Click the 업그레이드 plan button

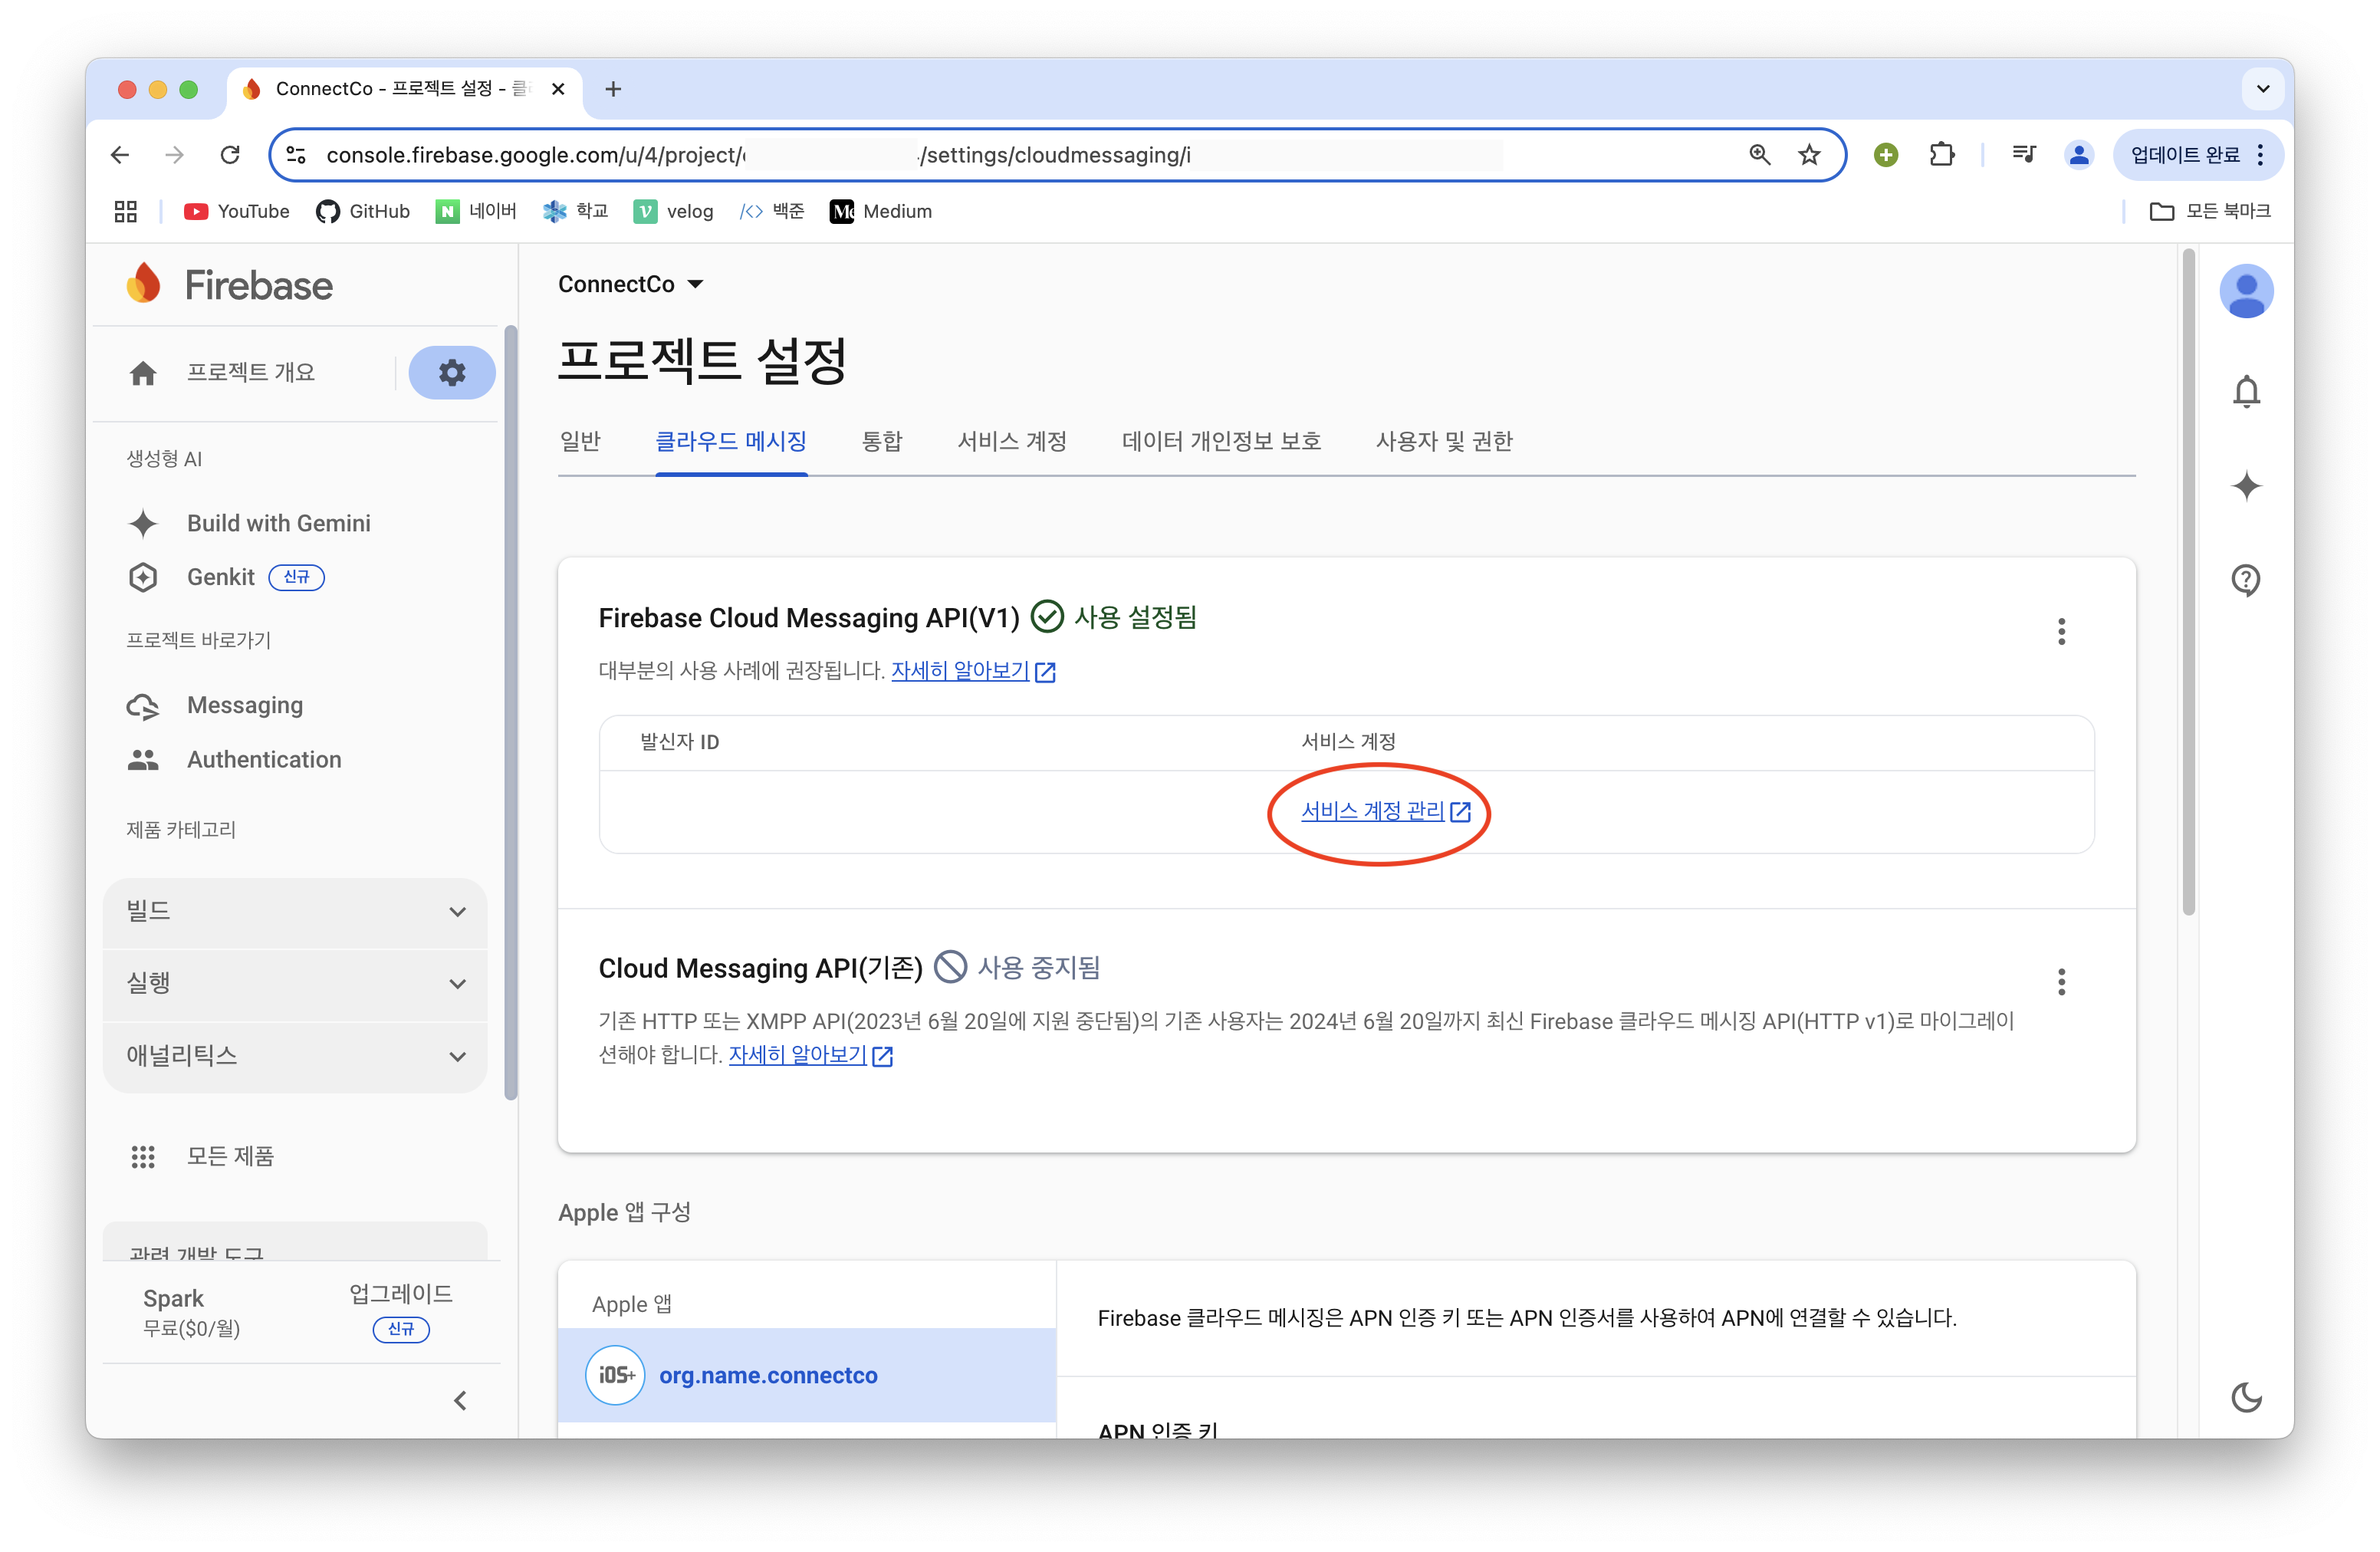point(400,1295)
